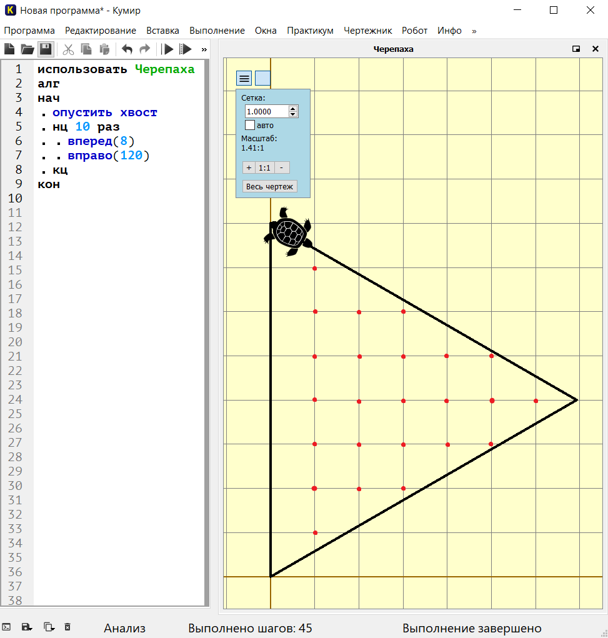Cut selection with the scissors icon
This screenshot has height=638, width=608.
(x=68, y=49)
